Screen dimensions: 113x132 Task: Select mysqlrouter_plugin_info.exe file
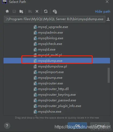pos(59,106)
